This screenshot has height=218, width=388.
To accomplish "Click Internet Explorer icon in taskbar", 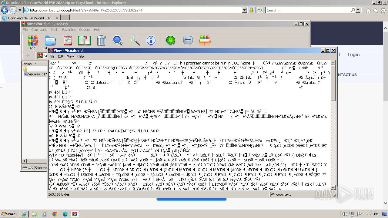I will tap(25, 214).
